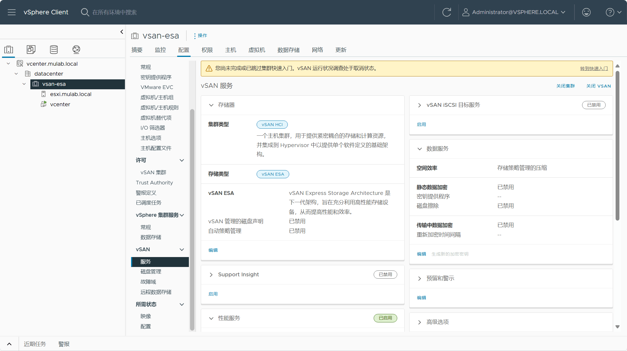Open the 主机 tab
The width and height of the screenshot is (627, 351).
[231, 50]
